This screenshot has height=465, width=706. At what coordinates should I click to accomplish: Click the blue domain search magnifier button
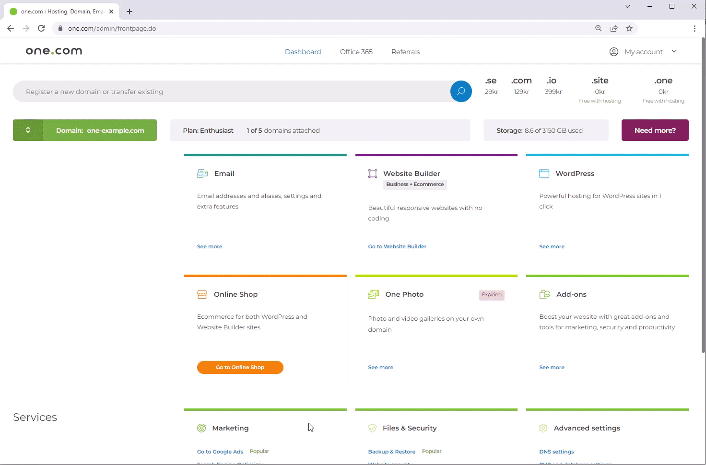coord(460,92)
